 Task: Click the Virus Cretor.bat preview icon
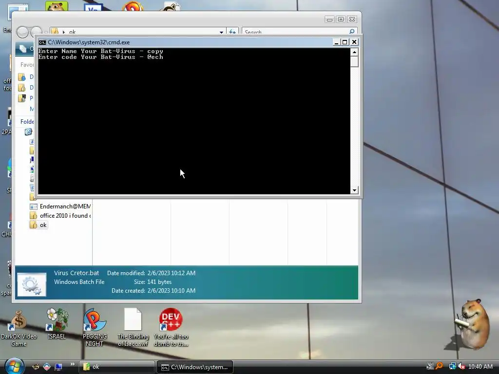pyautogui.click(x=32, y=284)
